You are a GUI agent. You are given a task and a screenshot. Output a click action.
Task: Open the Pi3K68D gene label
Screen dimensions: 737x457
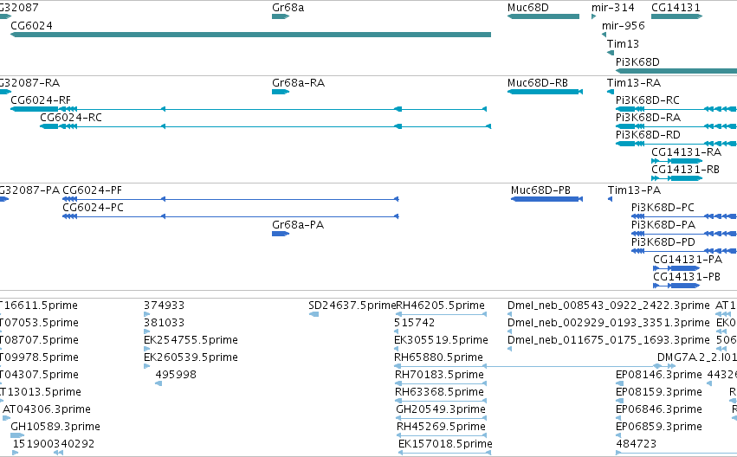[637, 62]
